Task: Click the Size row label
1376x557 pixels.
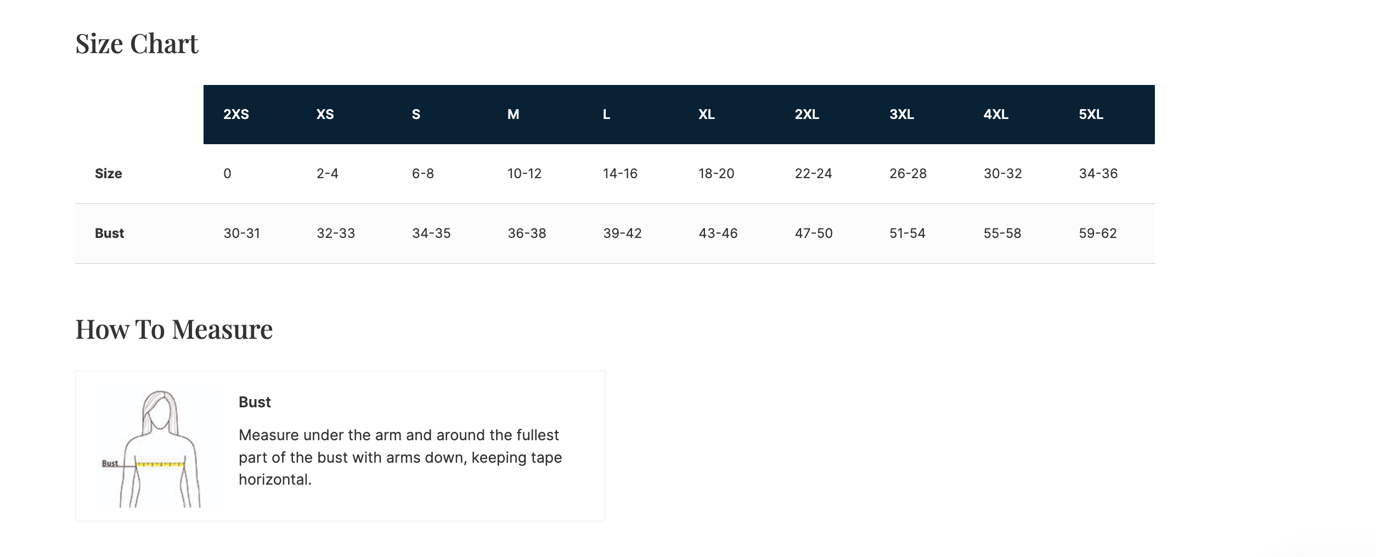Action: [x=109, y=174]
